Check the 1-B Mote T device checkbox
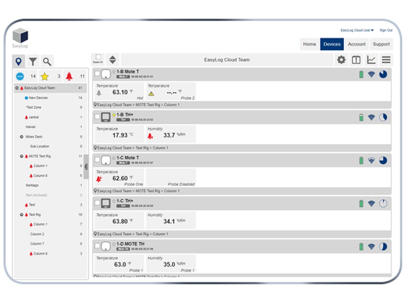The image size is (405, 303). pos(97,73)
